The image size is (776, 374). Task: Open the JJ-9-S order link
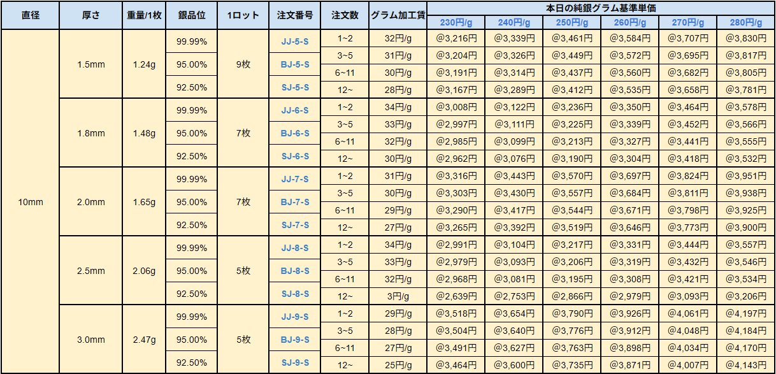pos(295,317)
